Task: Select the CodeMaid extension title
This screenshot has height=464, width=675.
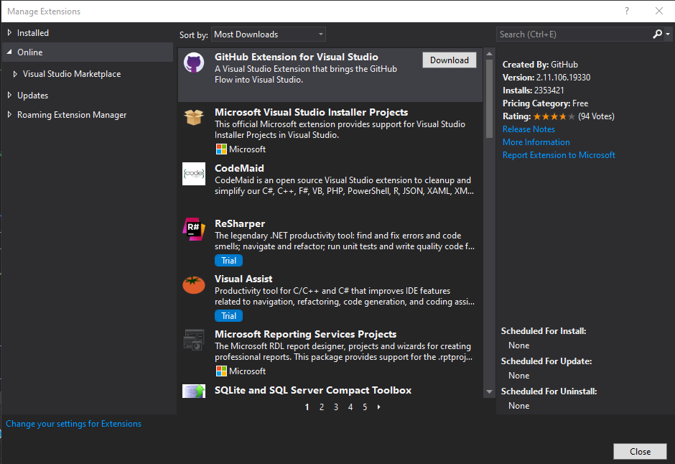Action: [239, 168]
